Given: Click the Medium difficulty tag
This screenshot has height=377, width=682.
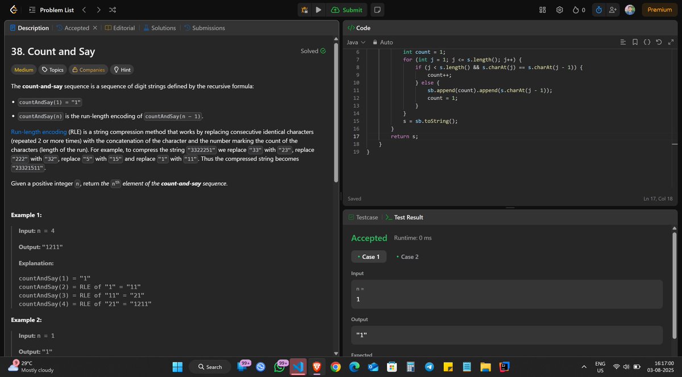Looking at the screenshot, I should point(23,69).
